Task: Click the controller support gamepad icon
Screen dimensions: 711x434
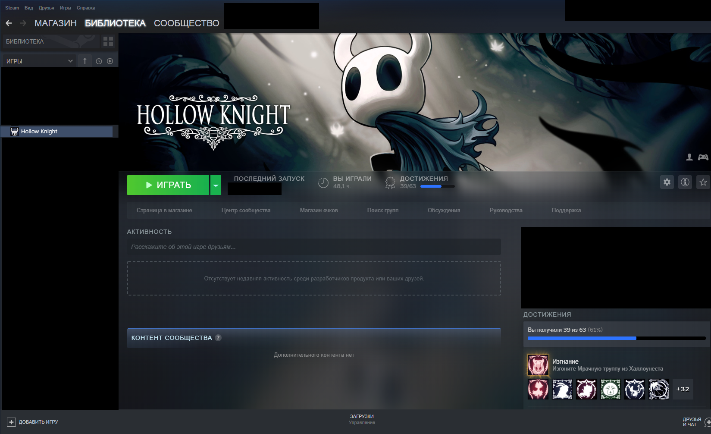Action: pyautogui.click(x=703, y=157)
